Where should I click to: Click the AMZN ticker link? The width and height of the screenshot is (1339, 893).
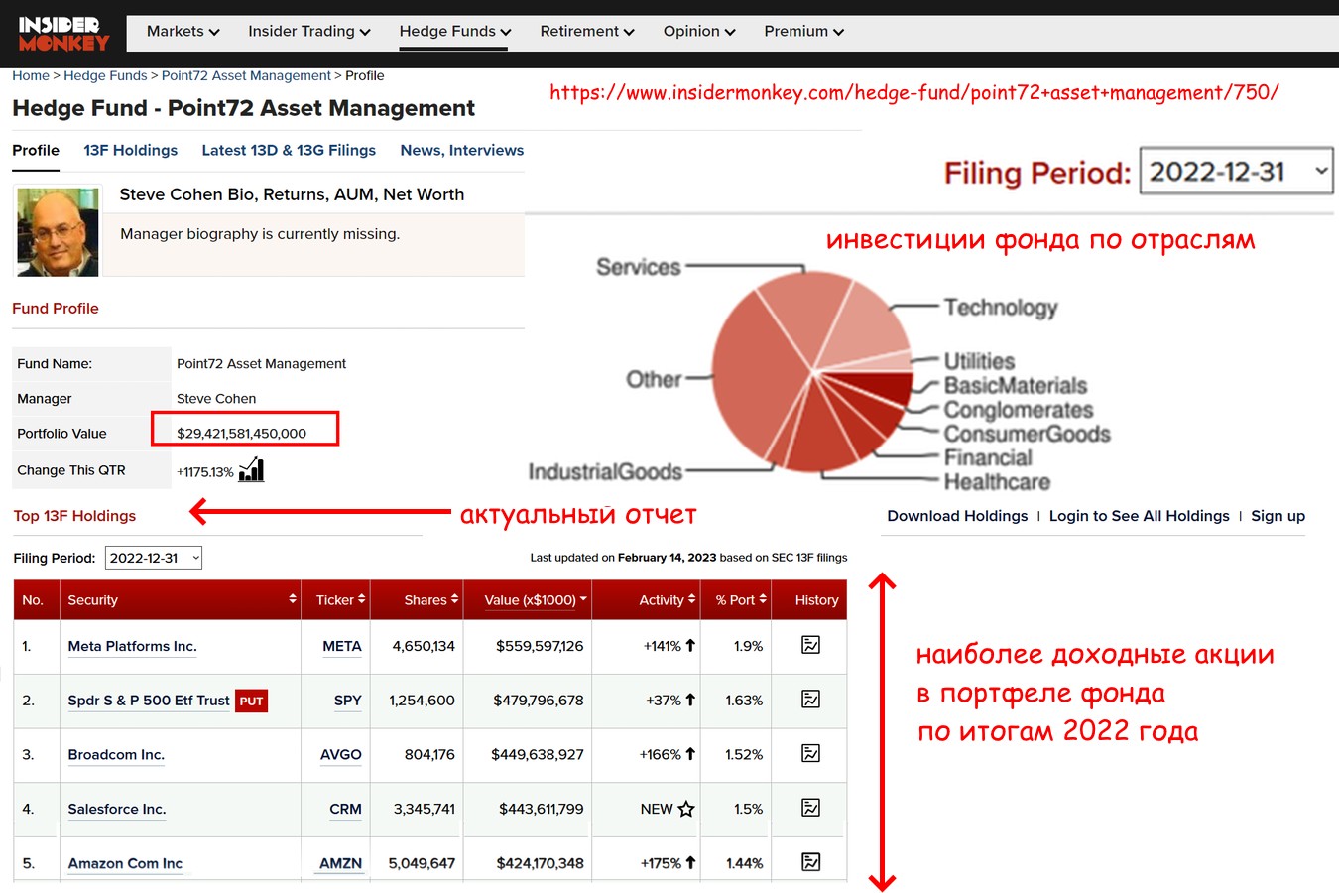tap(340, 863)
